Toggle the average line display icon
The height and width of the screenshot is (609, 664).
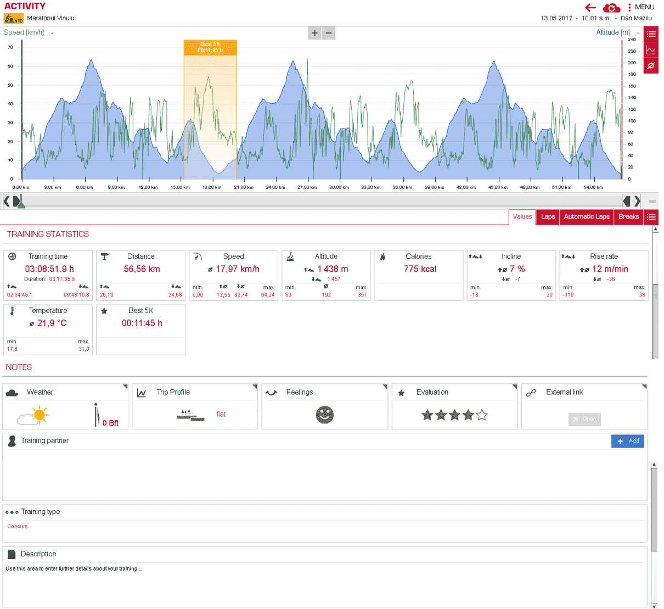click(651, 65)
